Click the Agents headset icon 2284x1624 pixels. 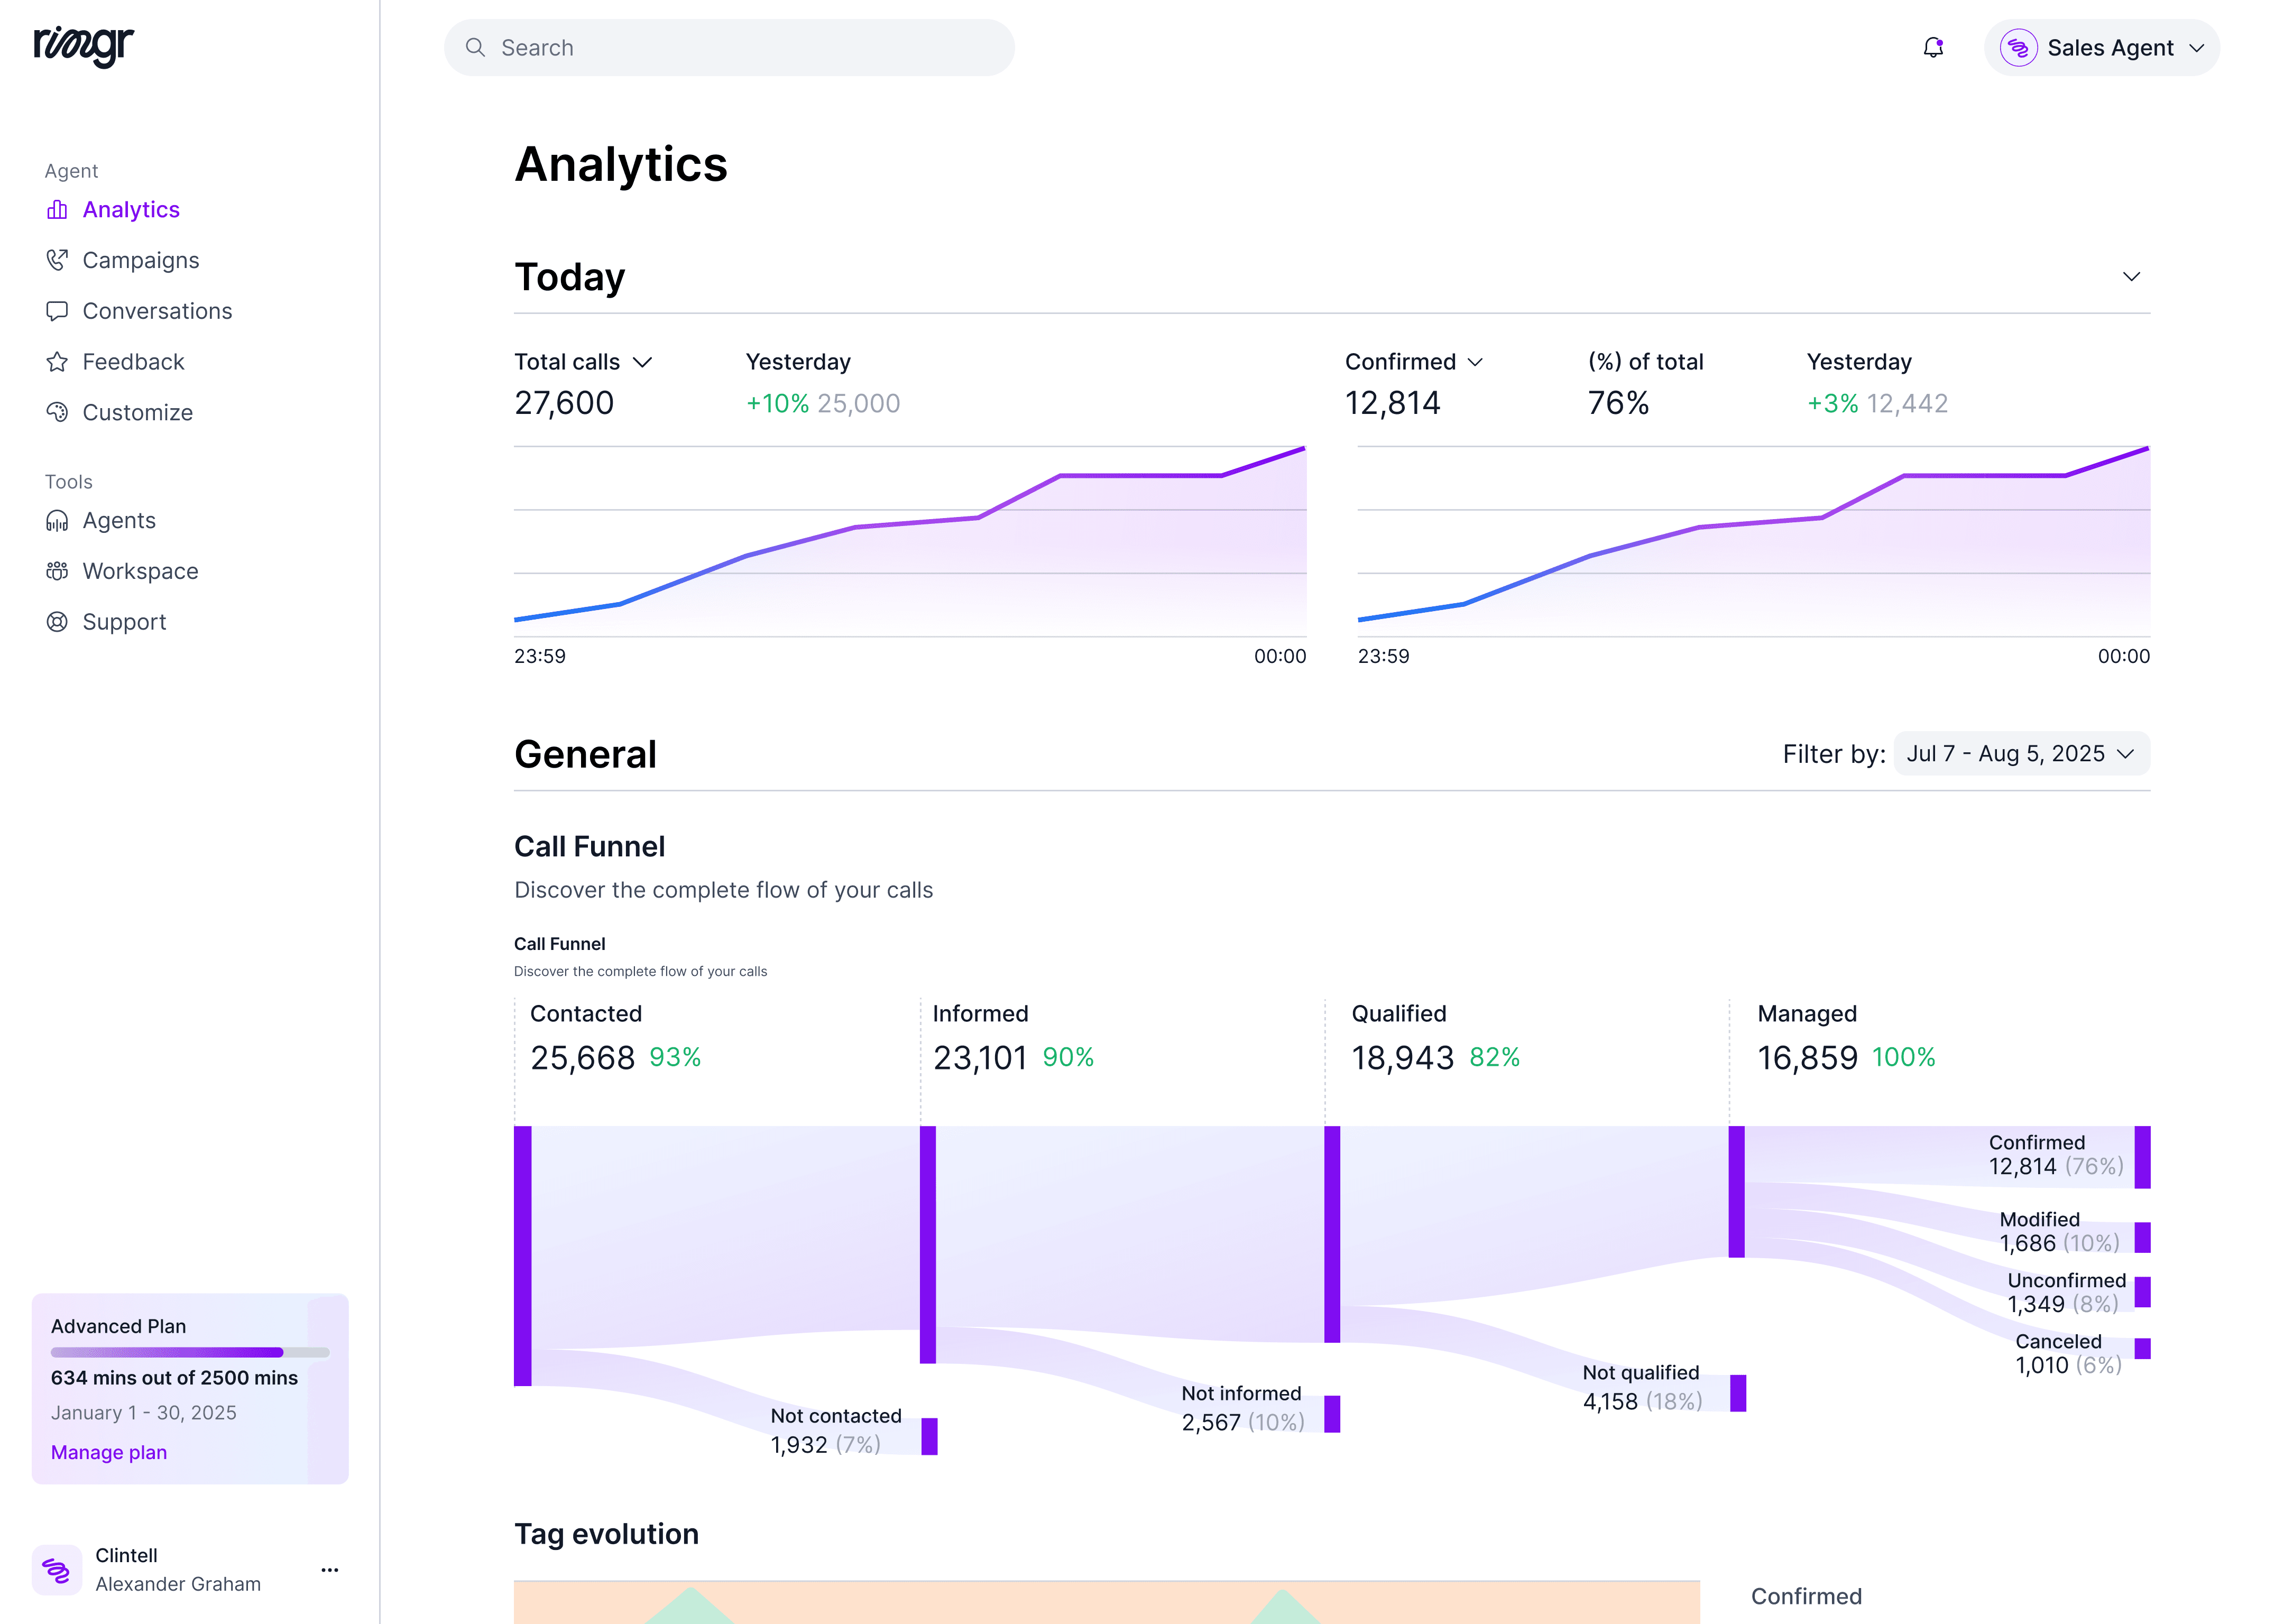[x=57, y=521]
